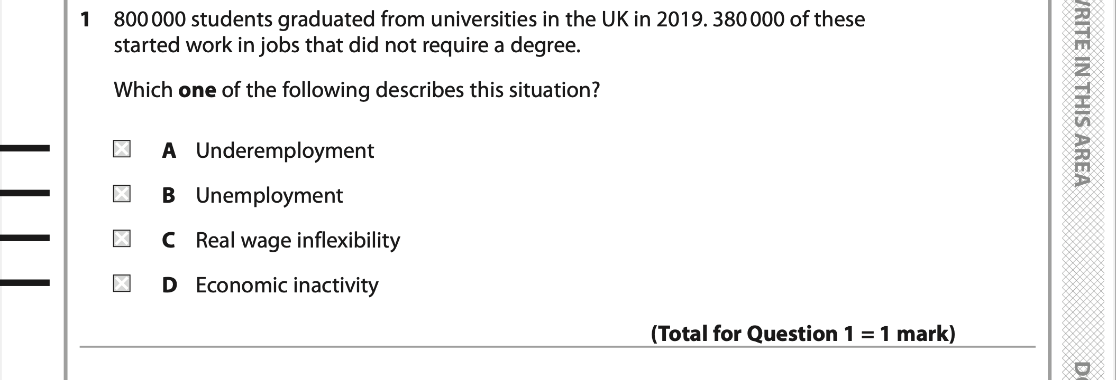Click the 'Underemployment' answer text
1116x380 pixels.
coord(285,151)
